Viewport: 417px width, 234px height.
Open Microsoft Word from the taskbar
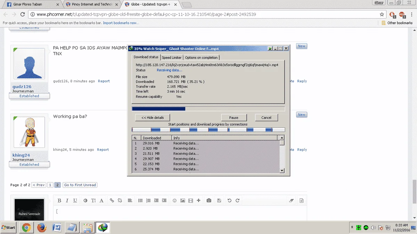tap(57, 228)
